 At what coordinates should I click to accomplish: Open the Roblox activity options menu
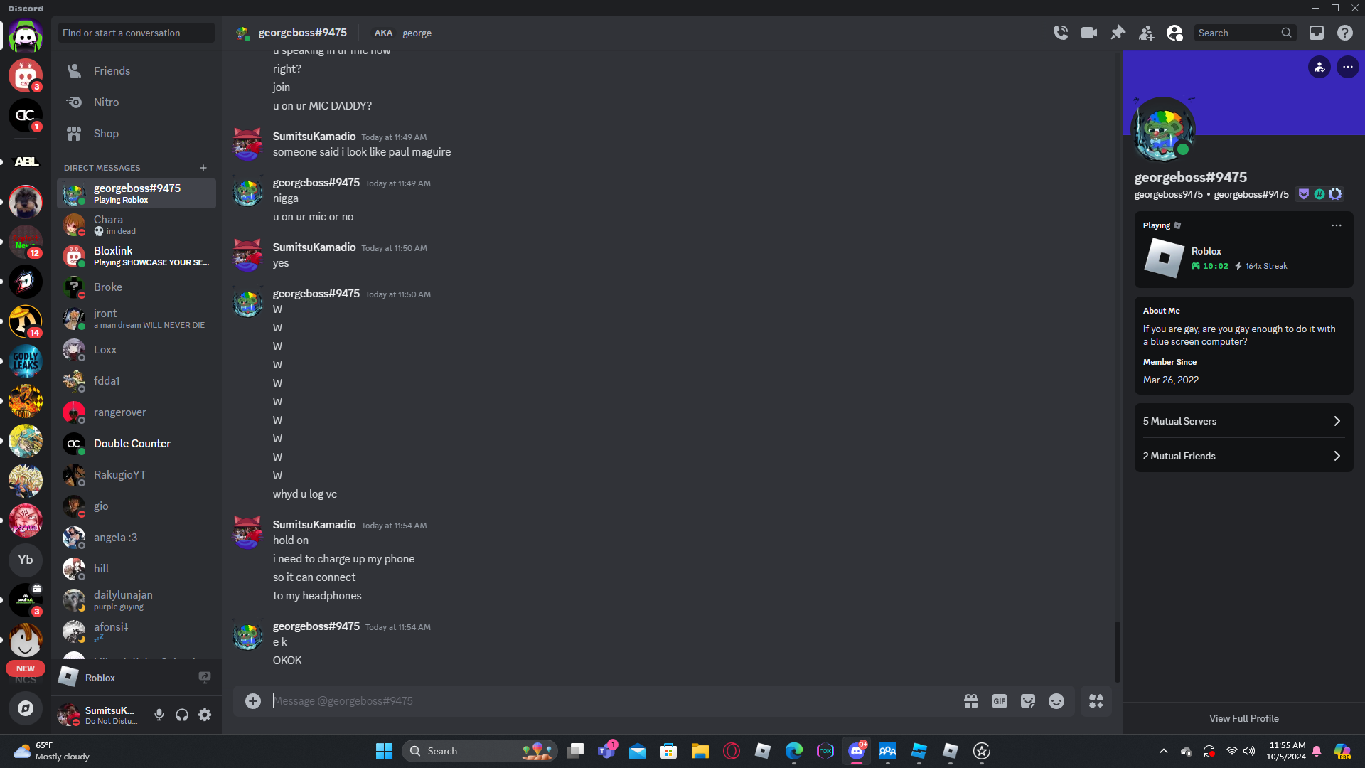click(x=1336, y=225)
